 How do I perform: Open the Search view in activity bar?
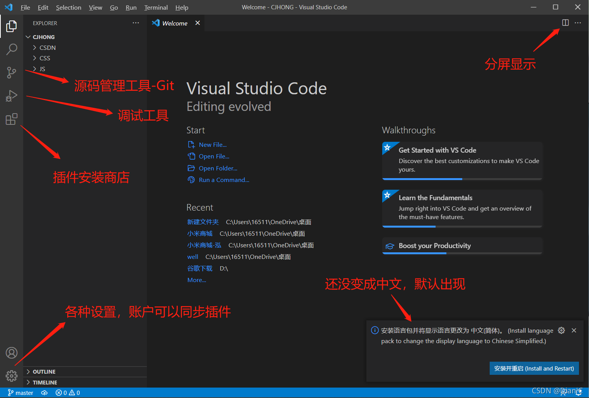12,49
